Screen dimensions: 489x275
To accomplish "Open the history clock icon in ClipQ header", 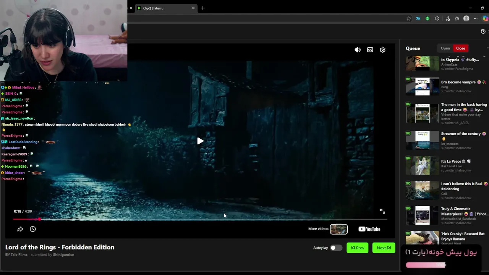I will (483, 31).
